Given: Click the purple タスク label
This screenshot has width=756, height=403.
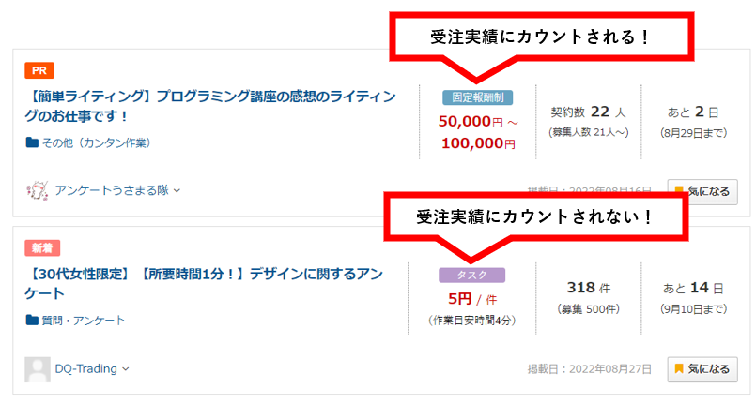Looking at the screenshot, I should tap(472, 276).
